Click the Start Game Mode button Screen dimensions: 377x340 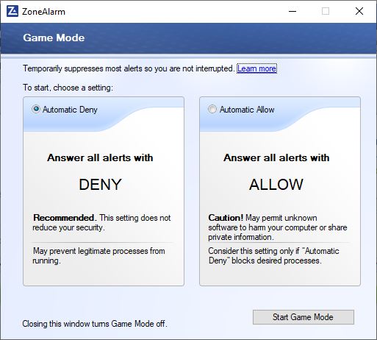[x=304, y=317]
